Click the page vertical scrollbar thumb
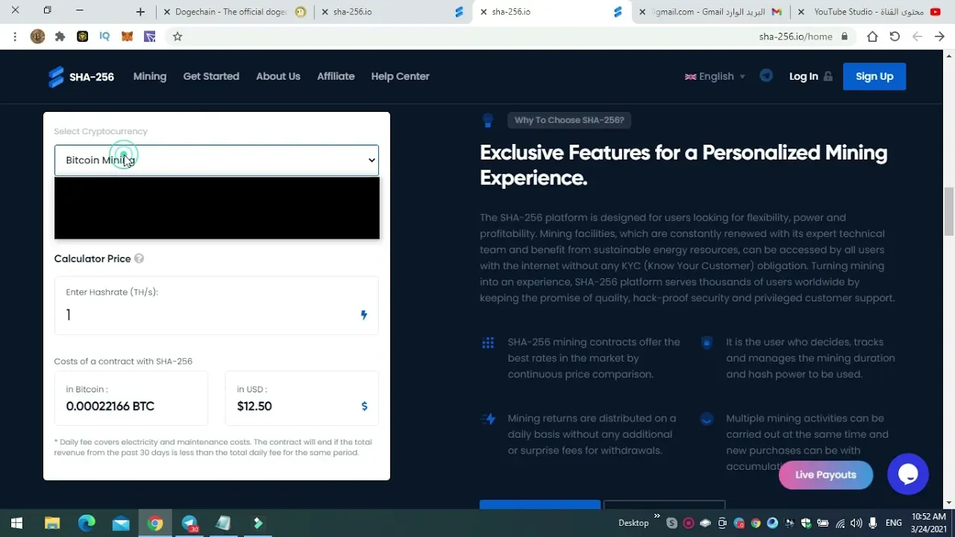The width and height of the screenshot is (955, 537). click(949, 211)
